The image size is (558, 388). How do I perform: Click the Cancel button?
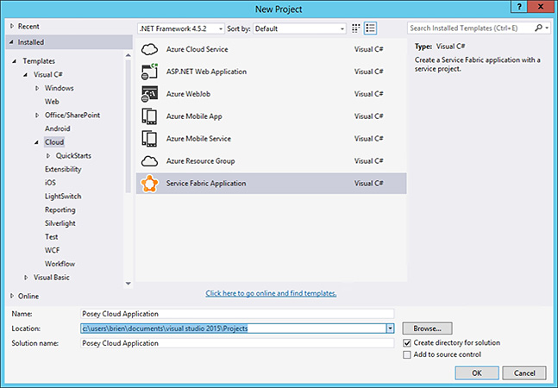point(524,372)
